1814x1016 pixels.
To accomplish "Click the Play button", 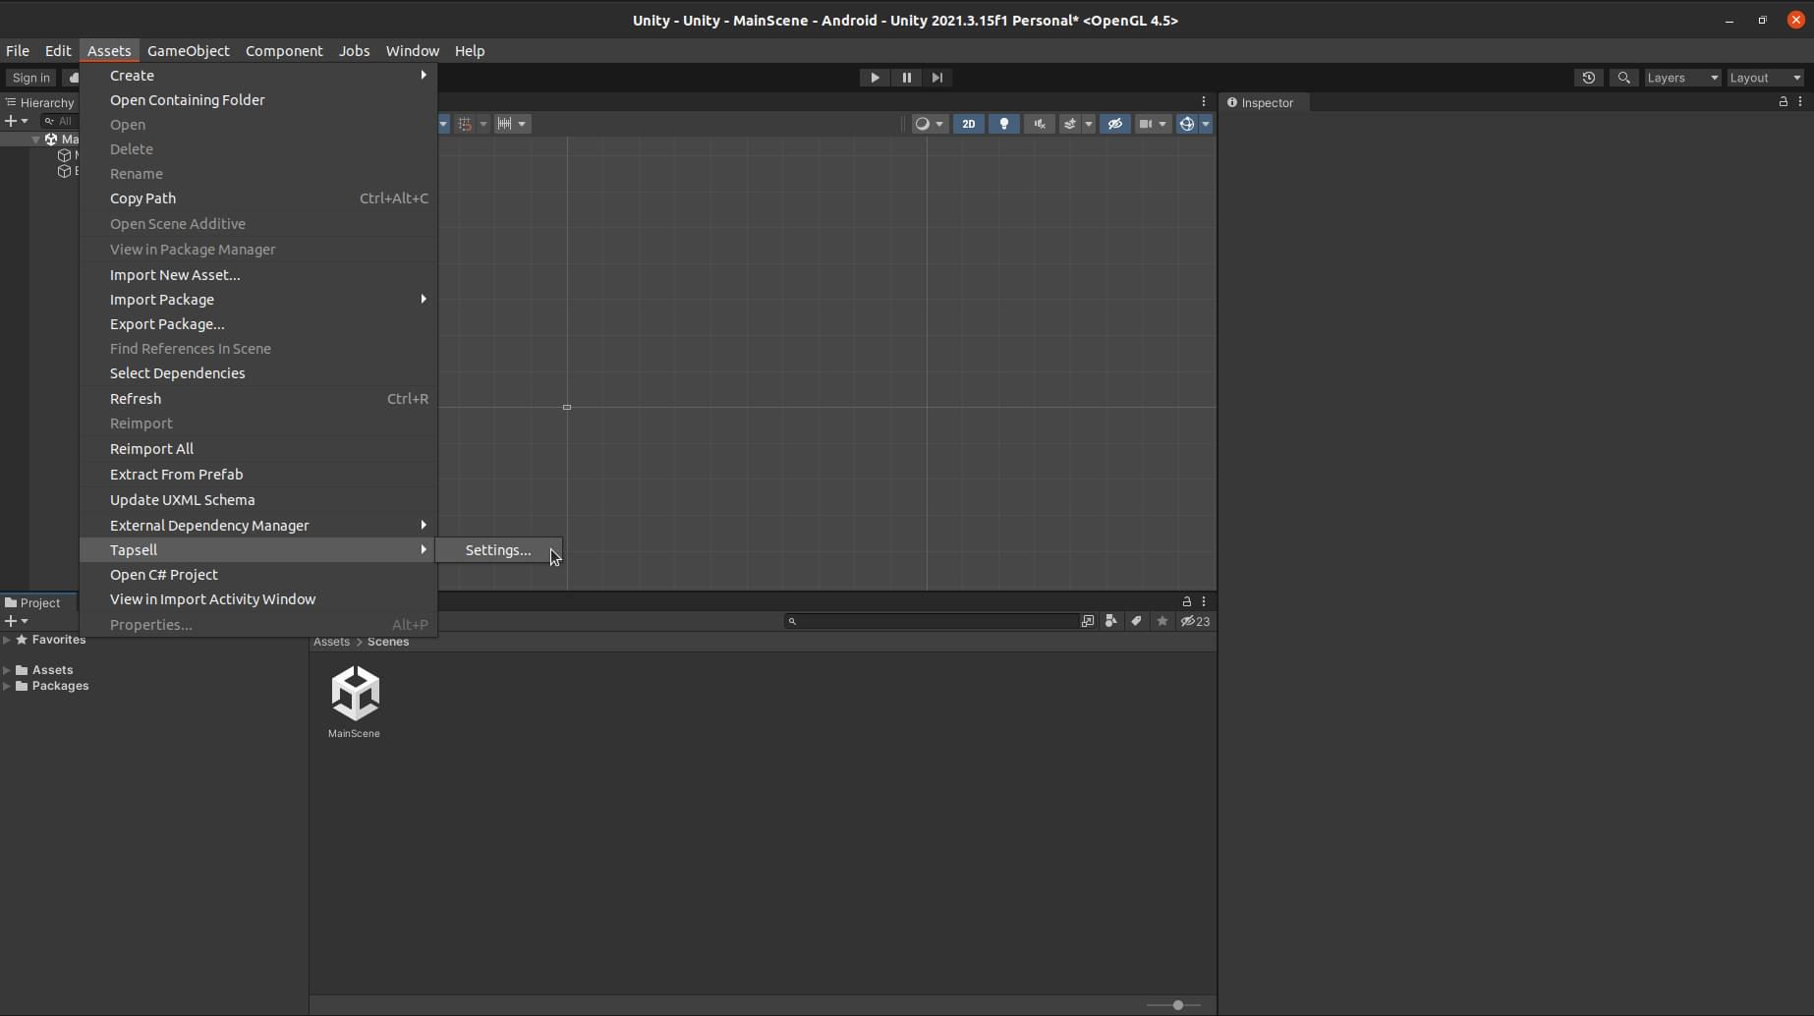I will (875, 78).
